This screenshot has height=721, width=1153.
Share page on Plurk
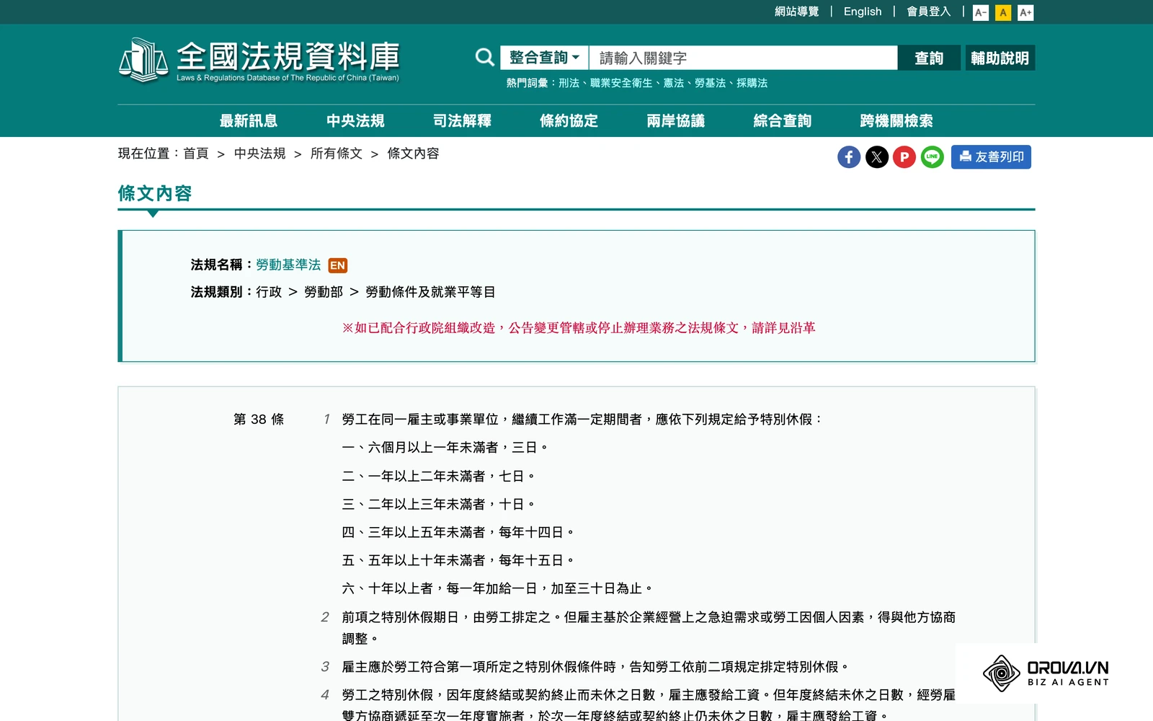point(904,157)
